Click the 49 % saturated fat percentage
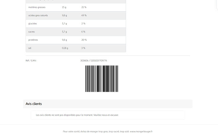Screen dimensions: 218x136 click(84, 15)
